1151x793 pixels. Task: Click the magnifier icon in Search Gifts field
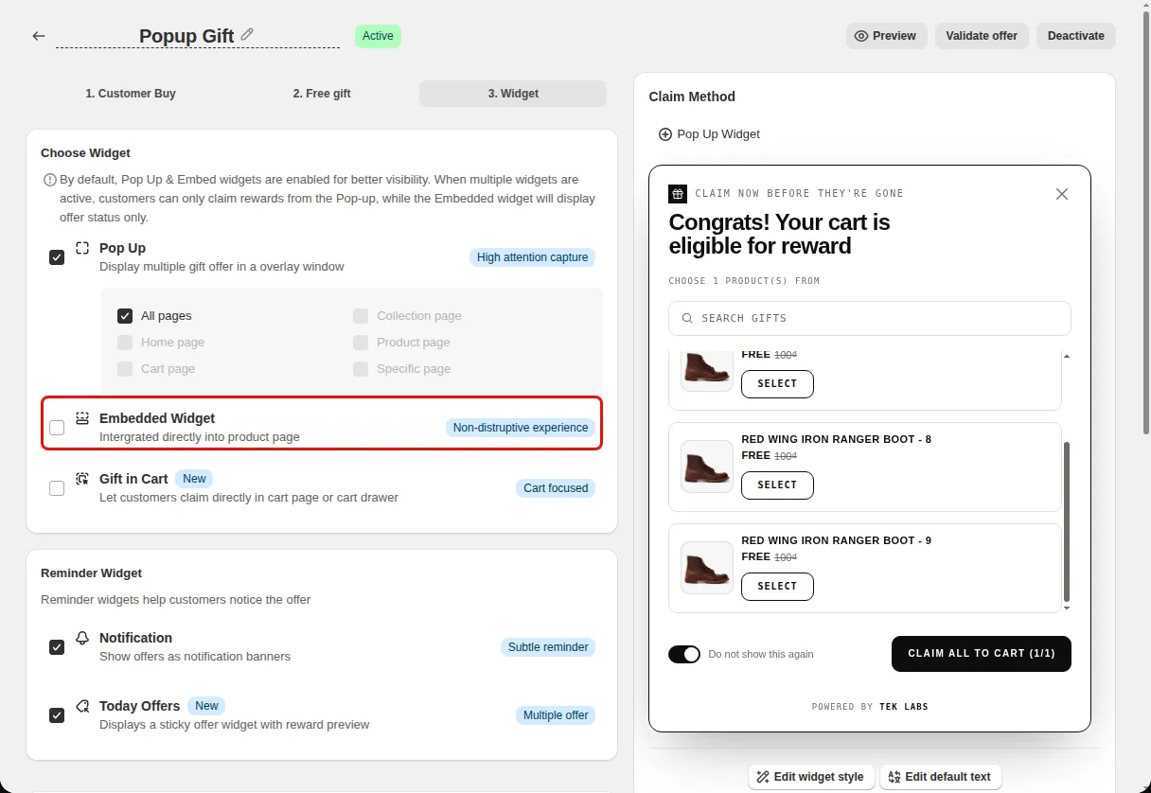click(687, 319)
